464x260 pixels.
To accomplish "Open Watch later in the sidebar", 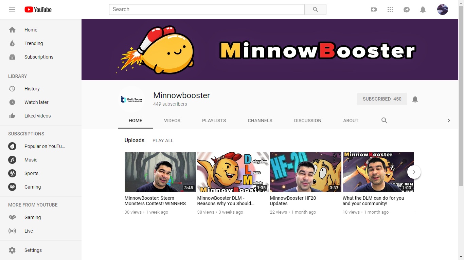I will pos(41,102).
